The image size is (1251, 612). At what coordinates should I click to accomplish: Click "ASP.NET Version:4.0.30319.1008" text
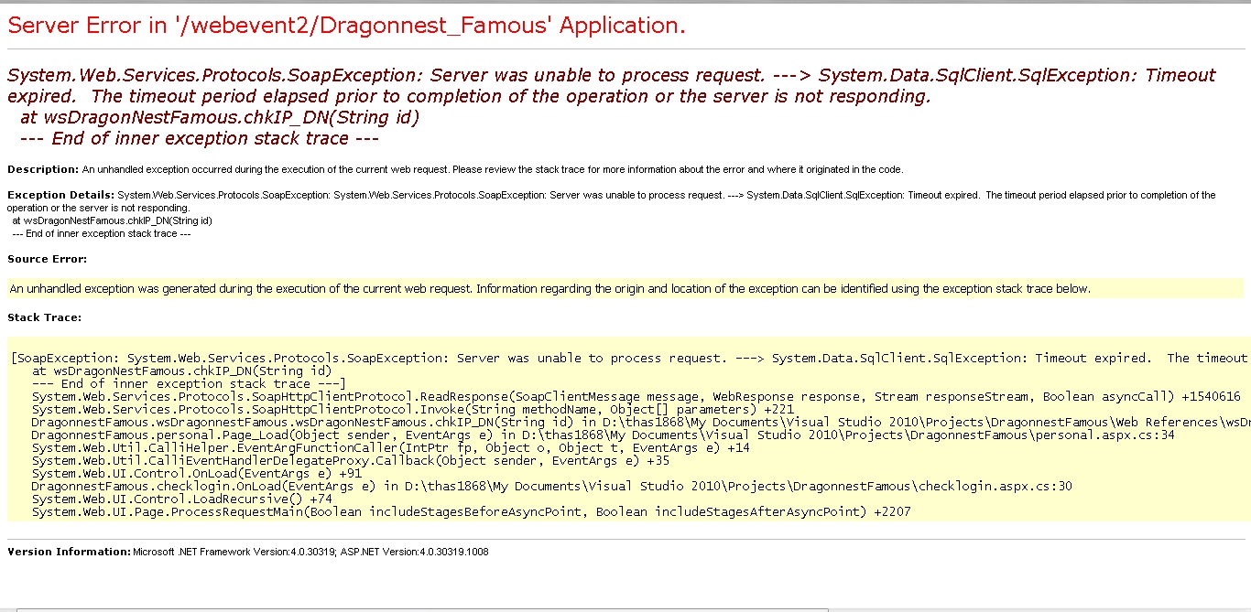point(416,552)
